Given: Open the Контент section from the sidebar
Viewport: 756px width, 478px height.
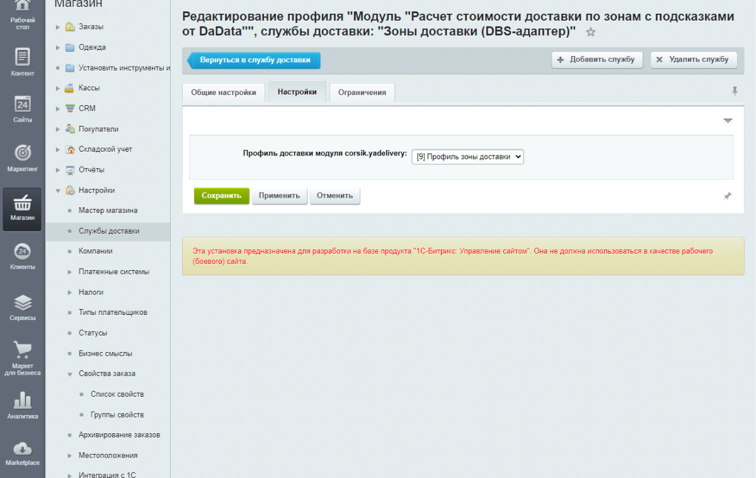Looking at the screenshot, I should 22,60.
